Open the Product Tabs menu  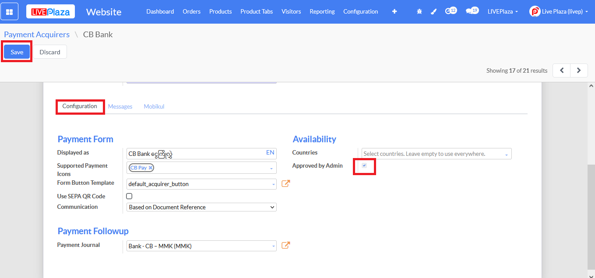pyautogui.click(x=257, y=12)
